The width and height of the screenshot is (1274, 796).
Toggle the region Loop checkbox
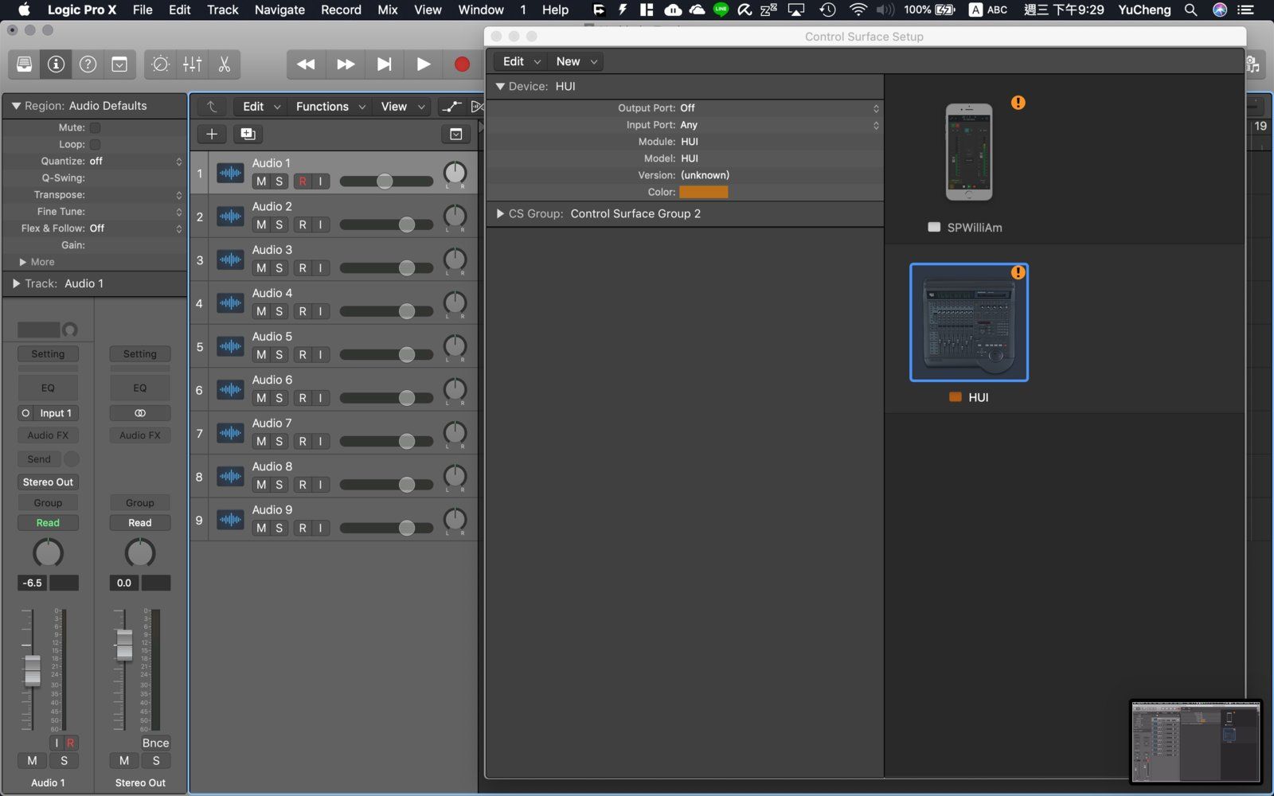95,144
